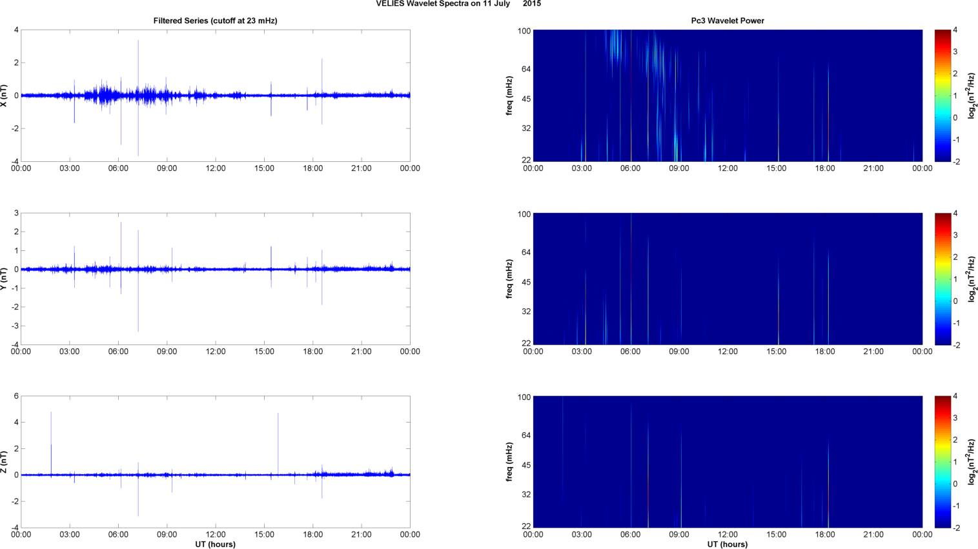
Task: Click the Z (nT) axis label
Action: [5, 462]
